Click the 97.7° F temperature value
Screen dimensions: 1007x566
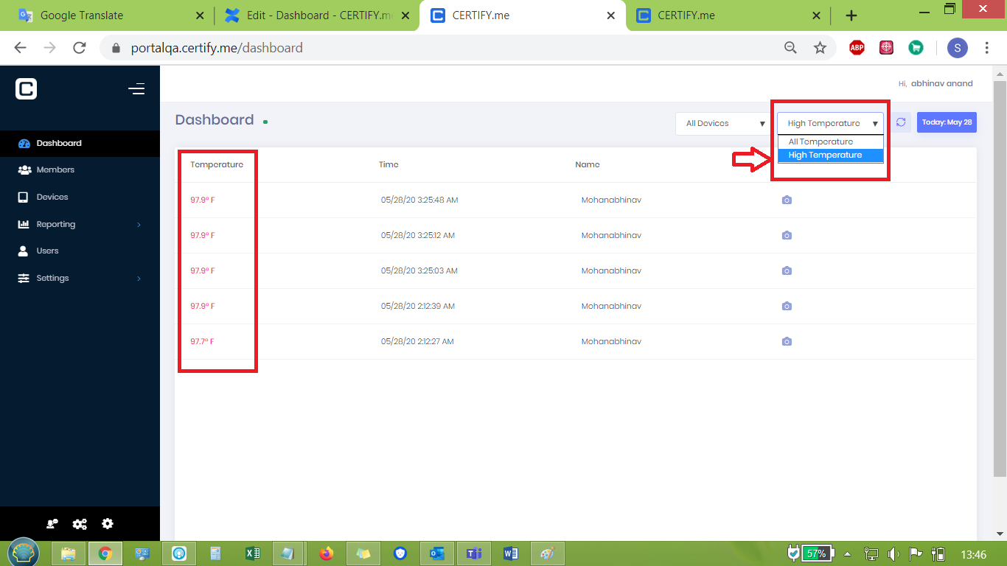tap(203, 341)
